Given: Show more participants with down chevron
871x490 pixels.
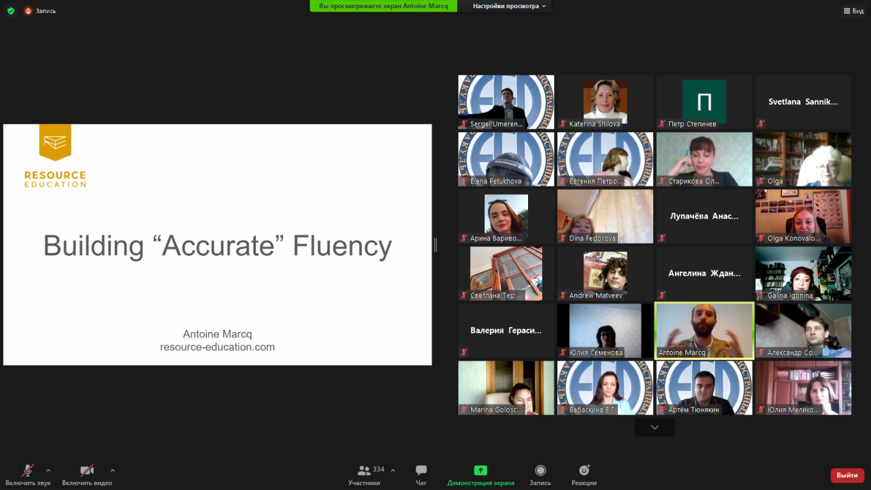Looking at the screenshot, I should click(655, 427).
